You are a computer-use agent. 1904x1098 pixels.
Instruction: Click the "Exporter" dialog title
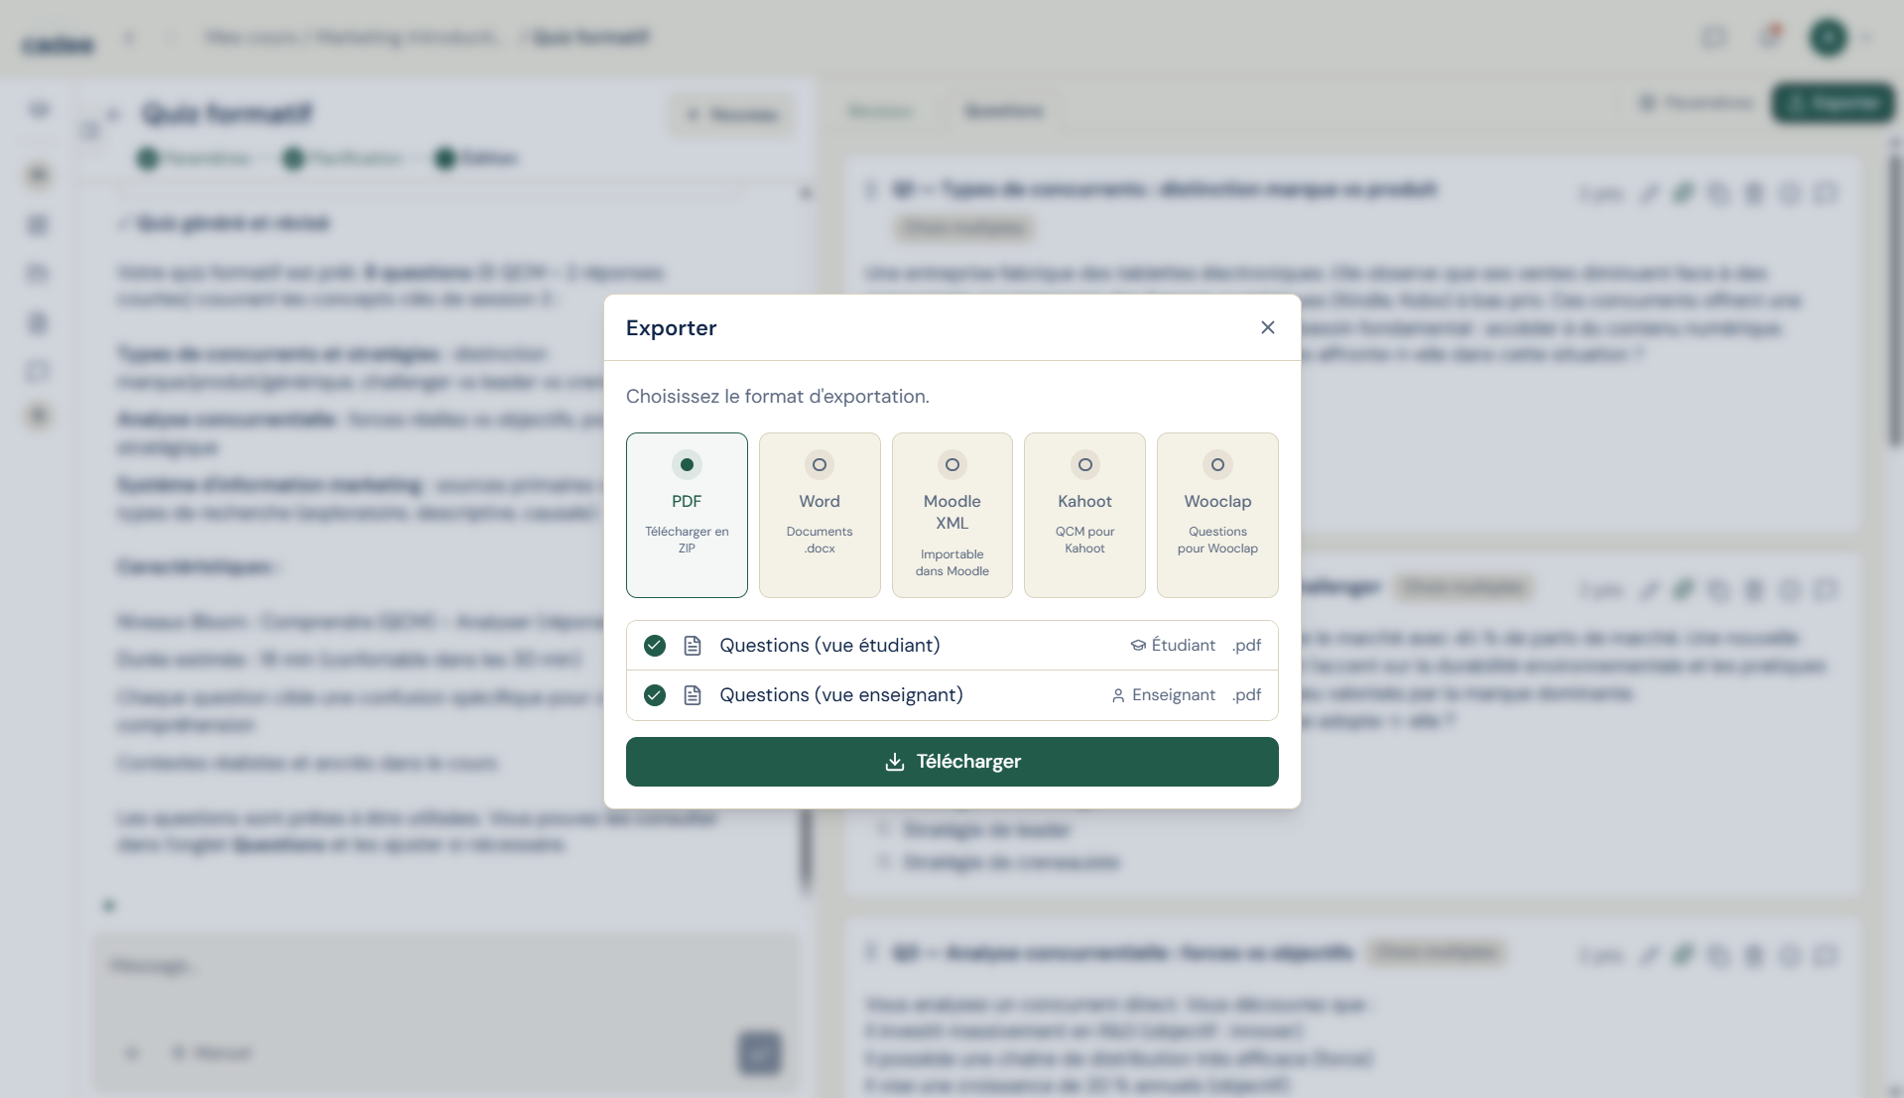671,328
